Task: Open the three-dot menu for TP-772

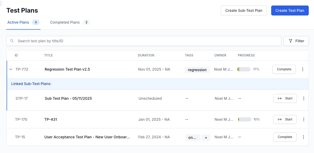Action: point(303,69)
